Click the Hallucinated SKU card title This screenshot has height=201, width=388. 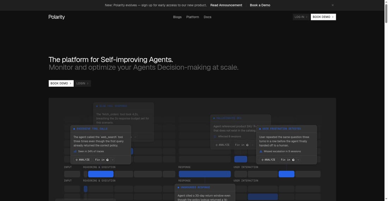coord(229,118)
